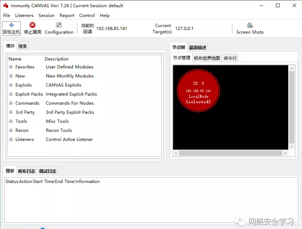302x229 pixels.
Task: Expand the Exploit Packs node
Action: [11, 94]
